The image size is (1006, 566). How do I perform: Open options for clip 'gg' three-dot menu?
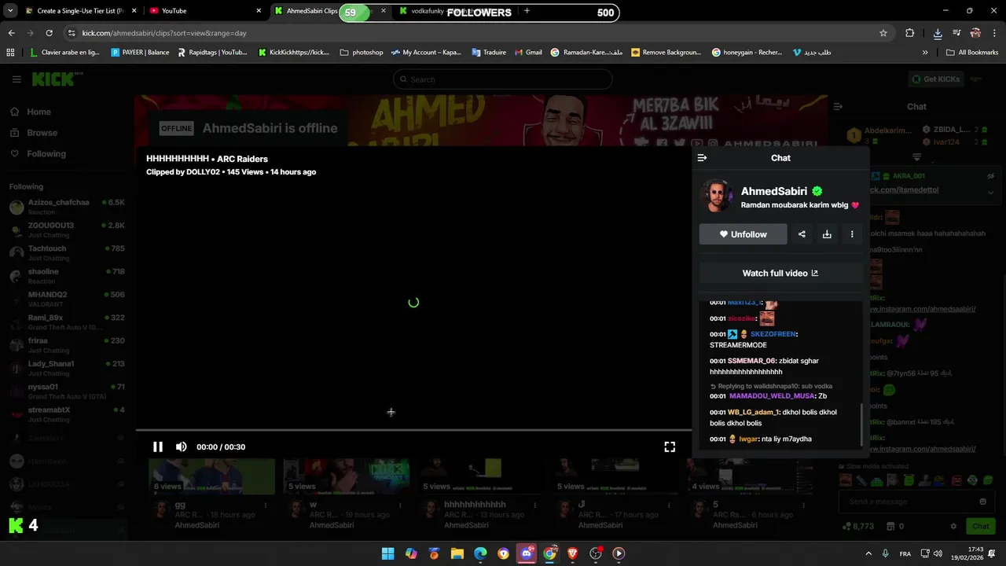click(266, 505)
